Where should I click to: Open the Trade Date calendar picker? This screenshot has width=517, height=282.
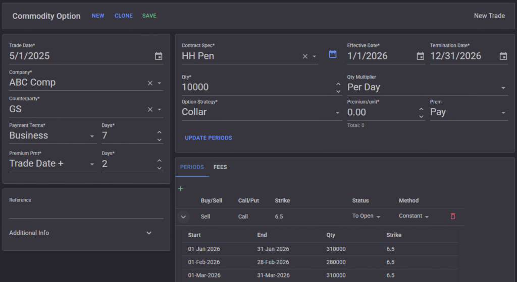pyautogui.click(x=159, y=56)
